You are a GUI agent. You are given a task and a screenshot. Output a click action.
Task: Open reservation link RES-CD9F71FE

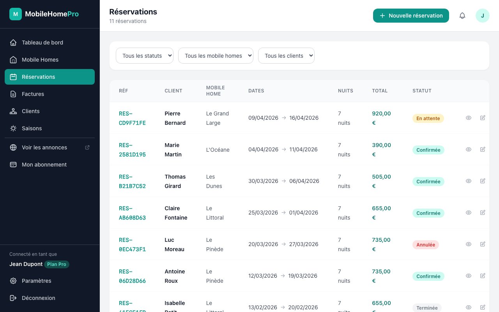pyautogui.click(x=132, y=118)
